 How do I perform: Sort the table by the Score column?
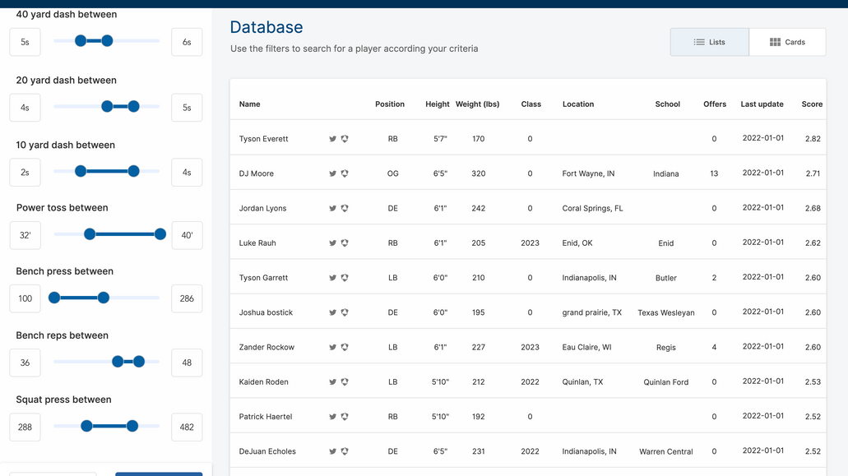pos(812,104)
